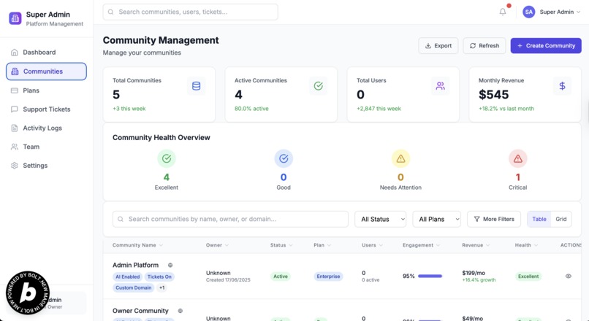
Task: Click the Create Community button
Action: coord(546,46)
